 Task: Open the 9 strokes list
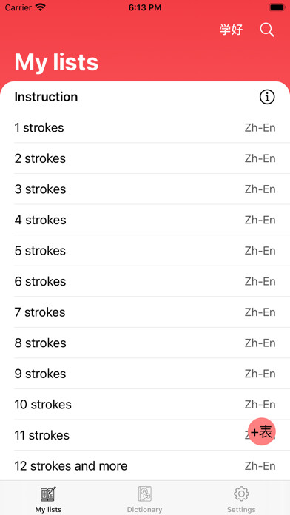145,374
